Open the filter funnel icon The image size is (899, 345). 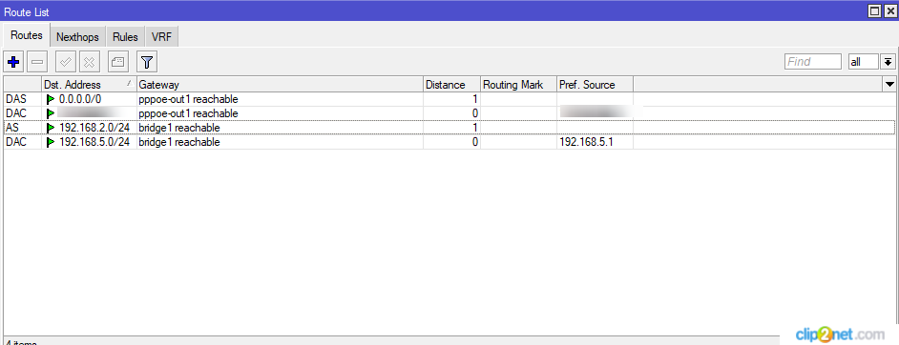147,61
